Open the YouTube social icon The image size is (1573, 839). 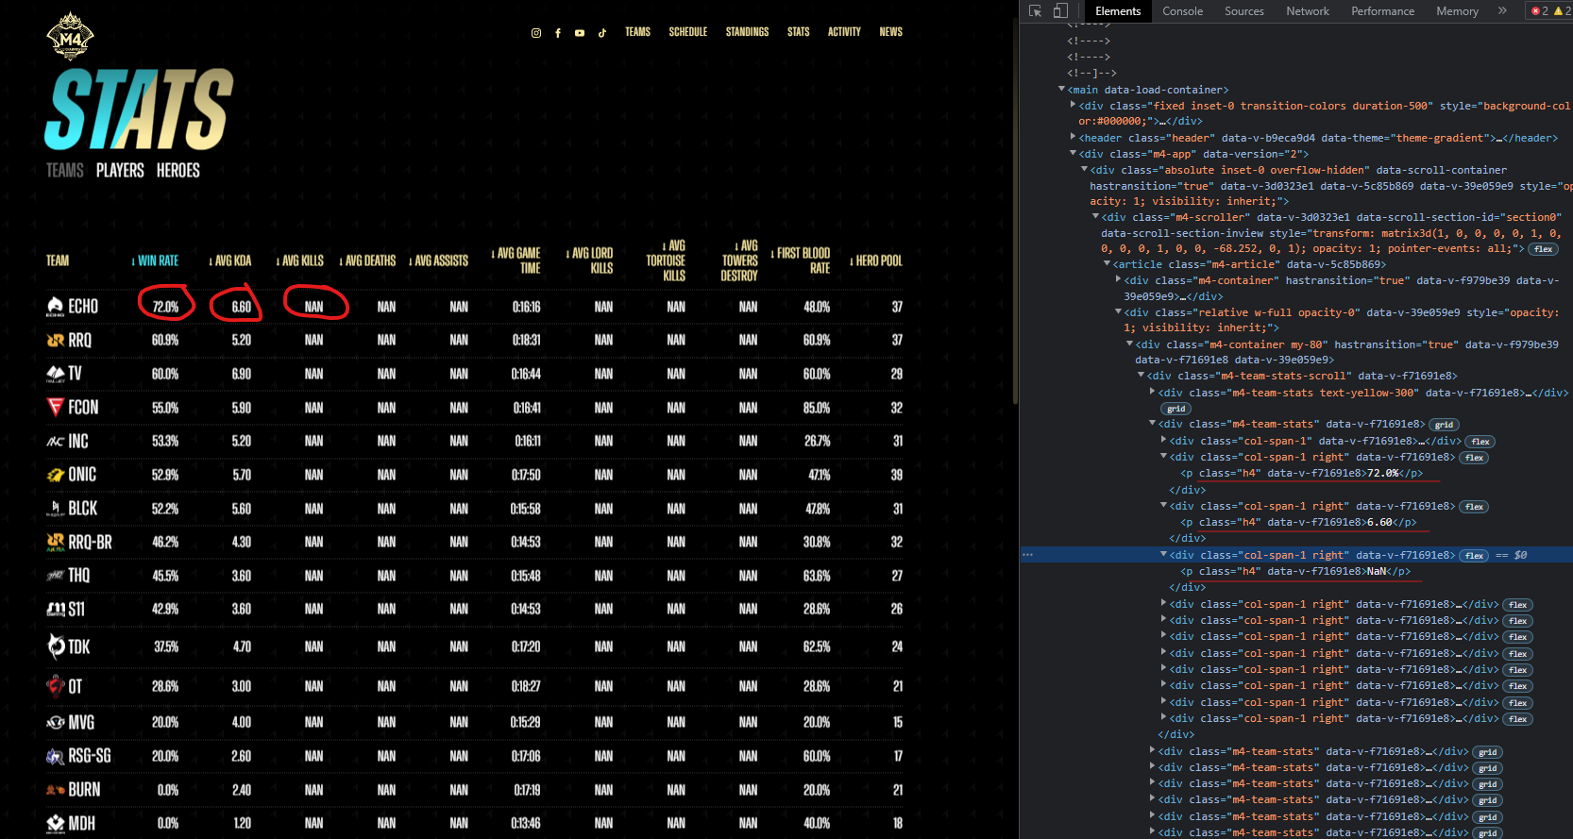click(x=580, y=33)
